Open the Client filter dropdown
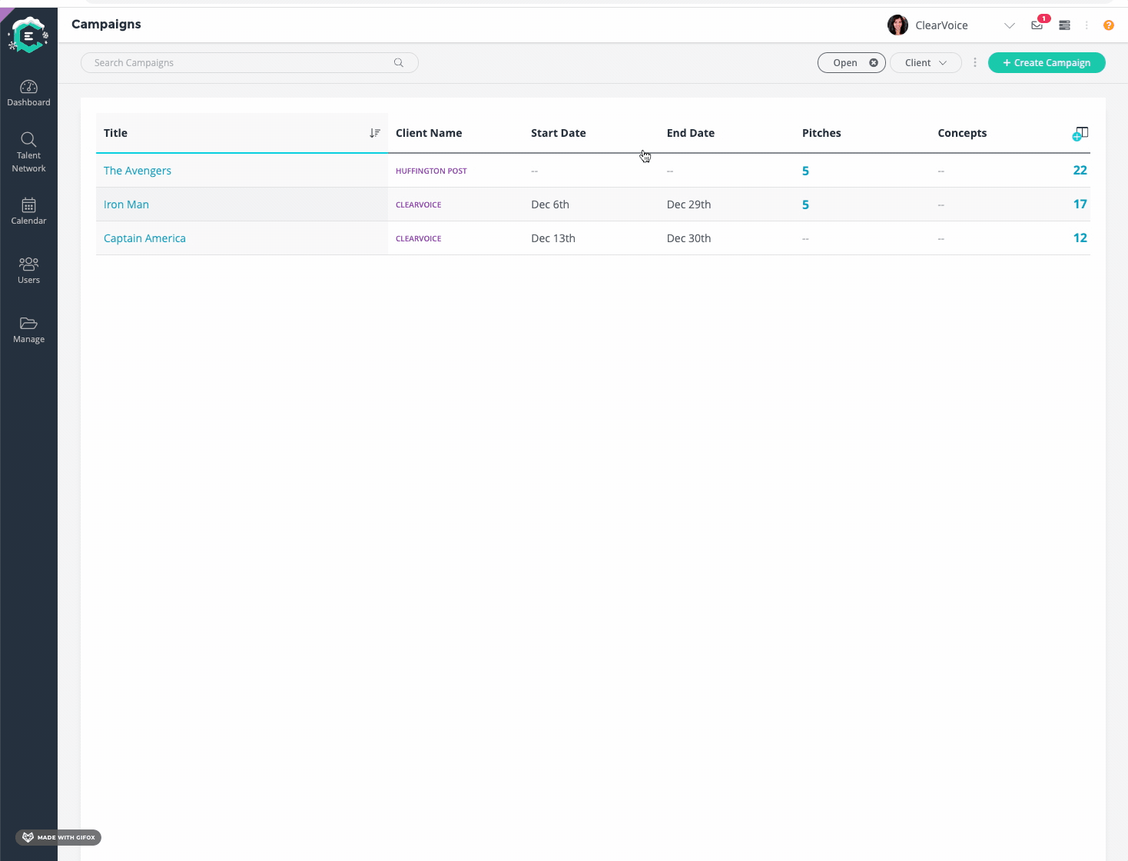Screen dimensions: 1128x861 926,63
